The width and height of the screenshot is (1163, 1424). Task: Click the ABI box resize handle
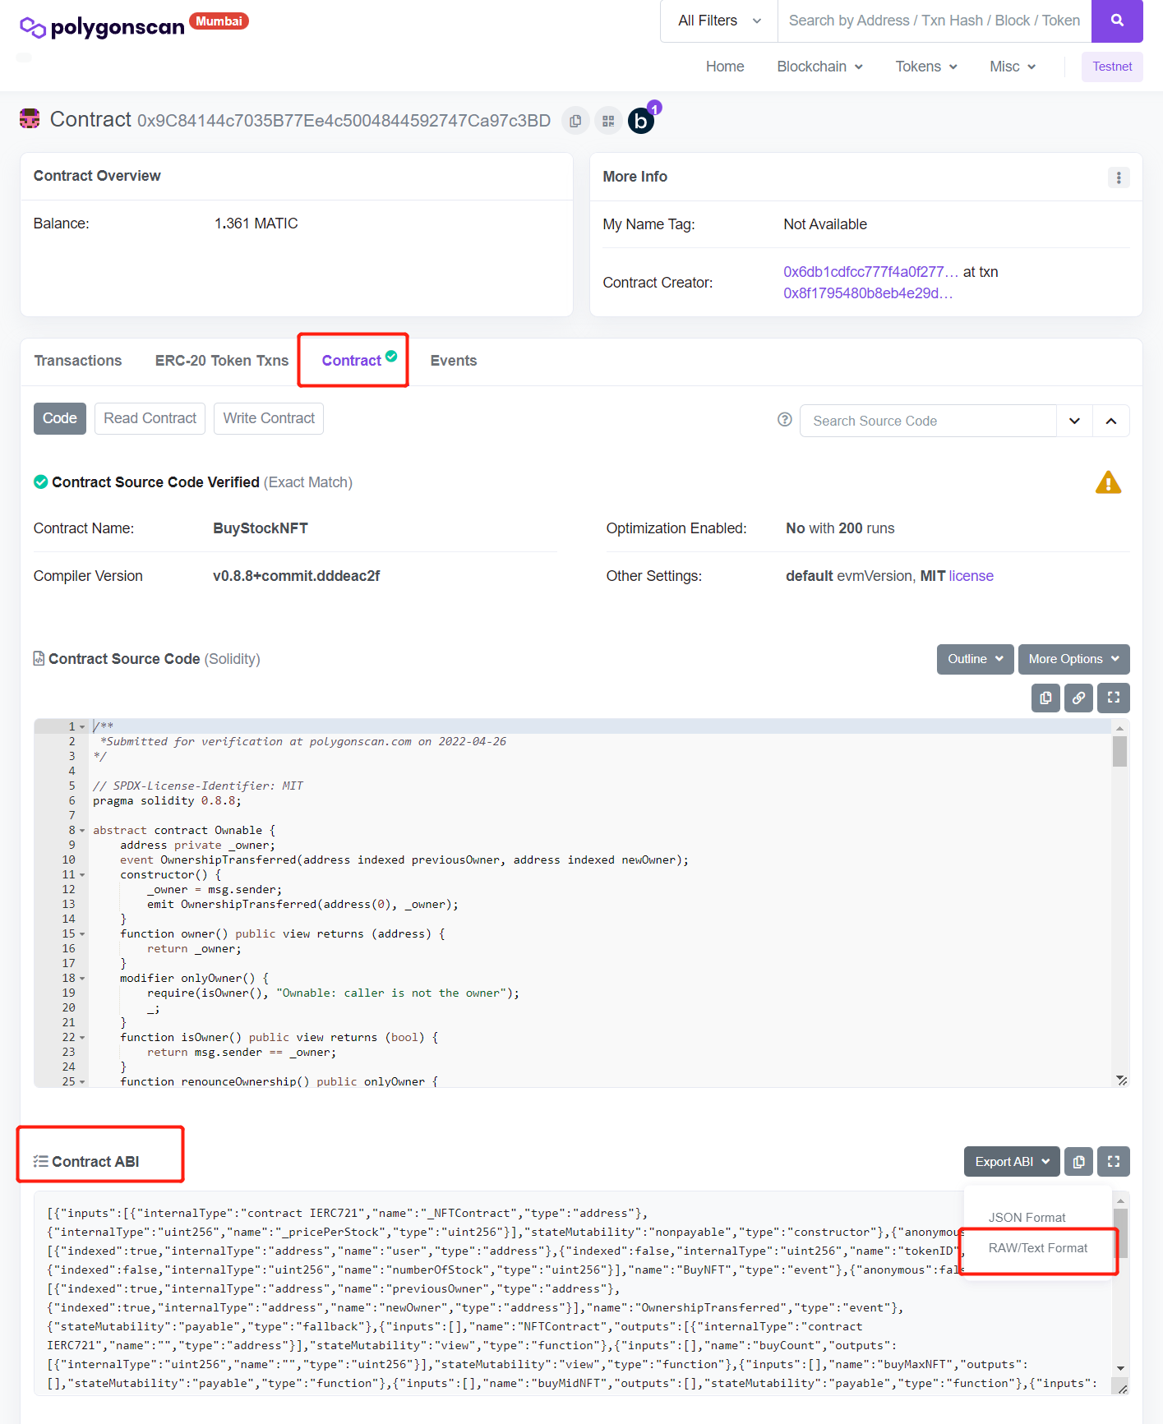(1121, 1387)
